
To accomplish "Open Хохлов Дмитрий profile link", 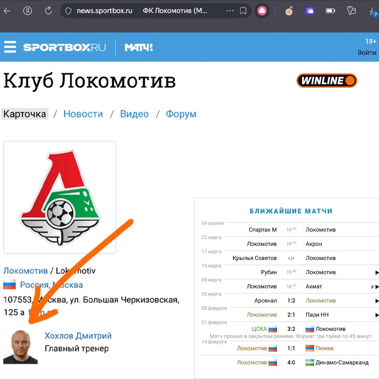I will click(78, 336).
